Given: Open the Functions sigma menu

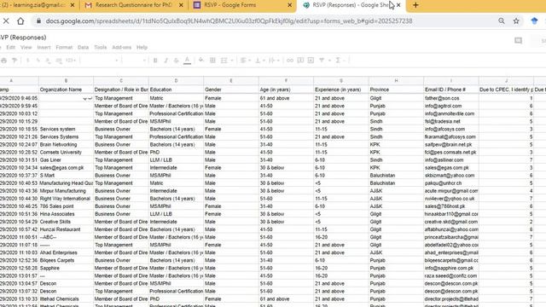Looking at the screenshot, I should pos(338,61).
